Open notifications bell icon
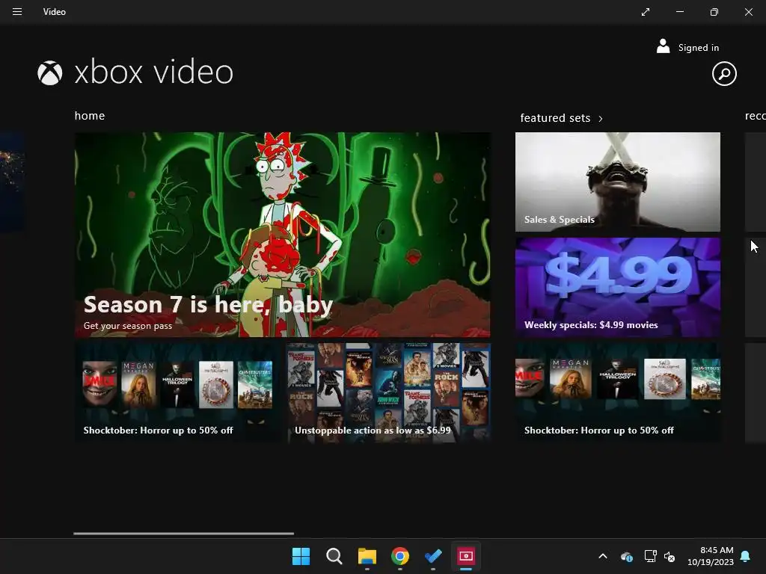 pos(746,556)
